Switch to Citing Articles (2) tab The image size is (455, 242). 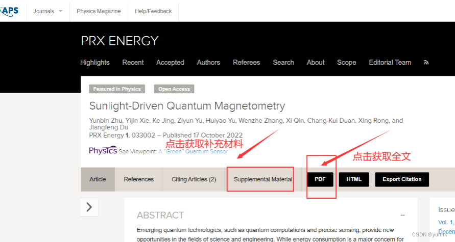(x=194, y=179)
